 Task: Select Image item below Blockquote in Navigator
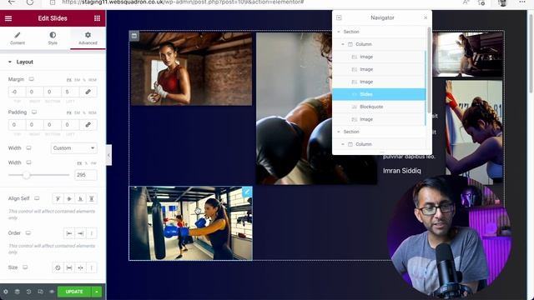click(x=379, y=119)
